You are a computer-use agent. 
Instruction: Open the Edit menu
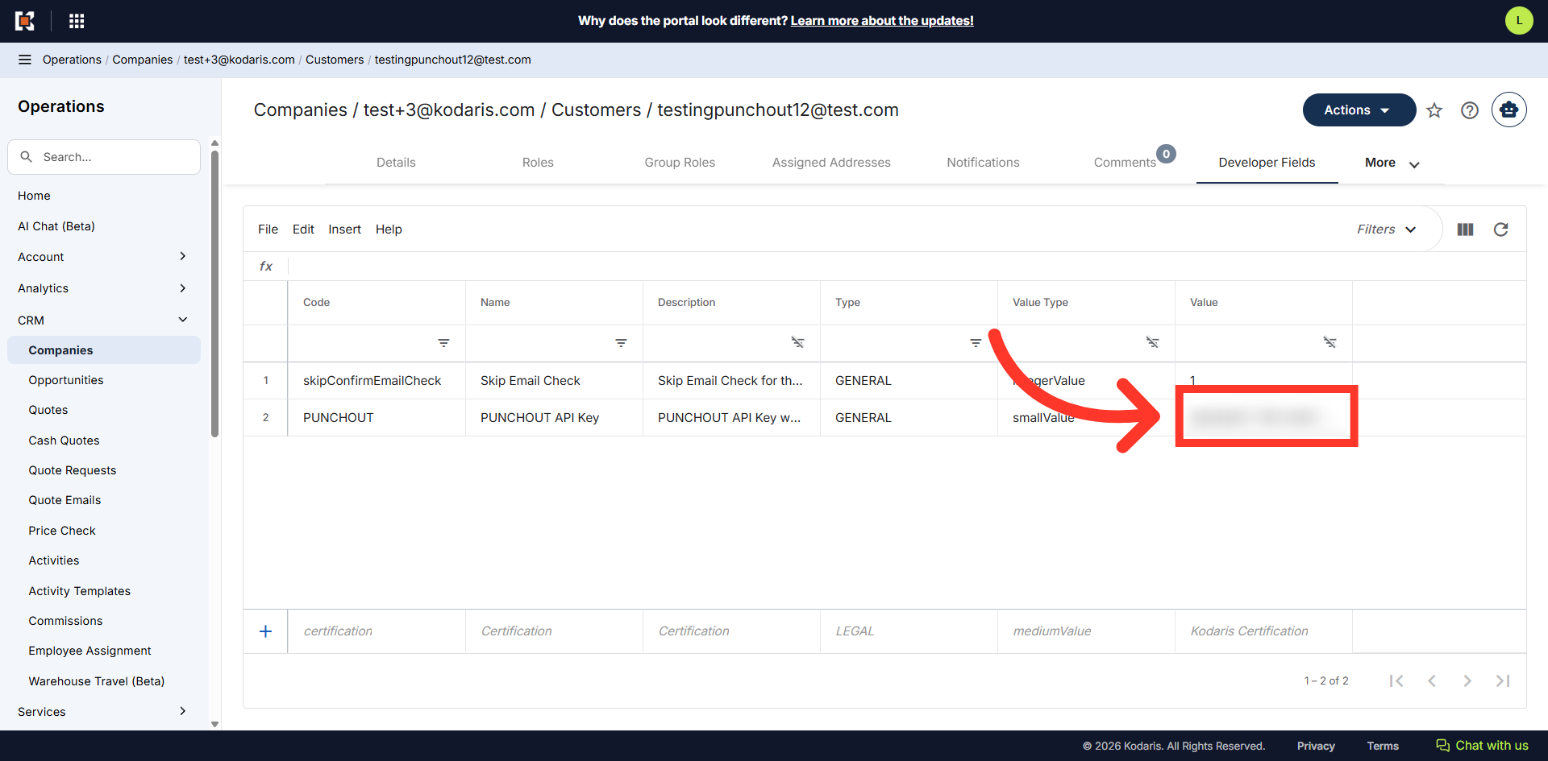click(x=303, y=230)
